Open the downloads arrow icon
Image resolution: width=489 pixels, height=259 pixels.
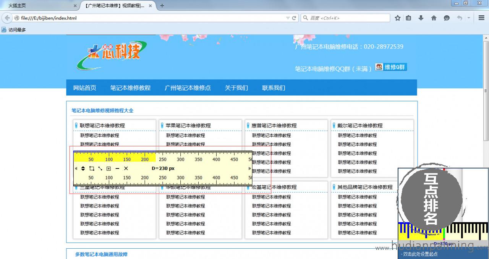tap(421, 18)
